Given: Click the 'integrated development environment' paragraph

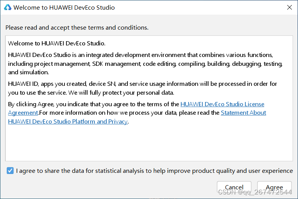Looking at the screenshot, I should 146,64.
